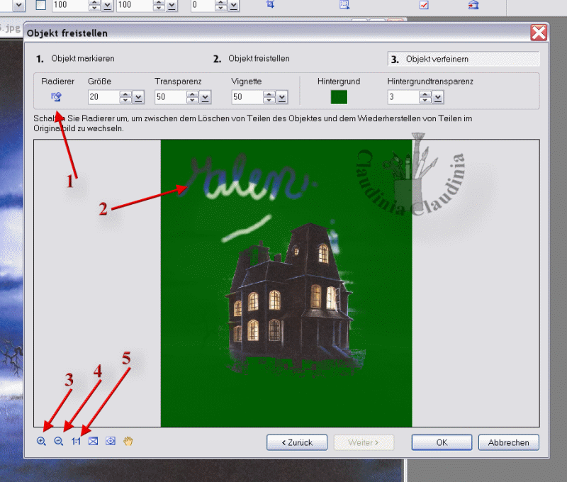Toggle the Radierer eraser mode icon
The width and height of the screenshot is (567, 482).
(56, 97)
